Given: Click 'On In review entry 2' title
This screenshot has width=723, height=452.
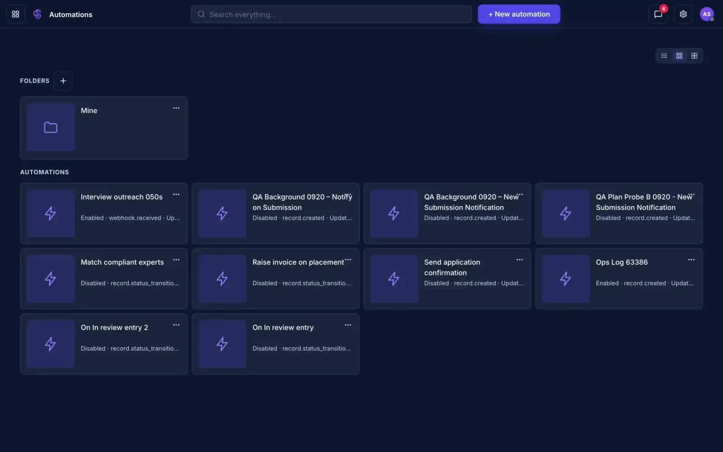Looking at the screenshot, I should click(114, 328).
